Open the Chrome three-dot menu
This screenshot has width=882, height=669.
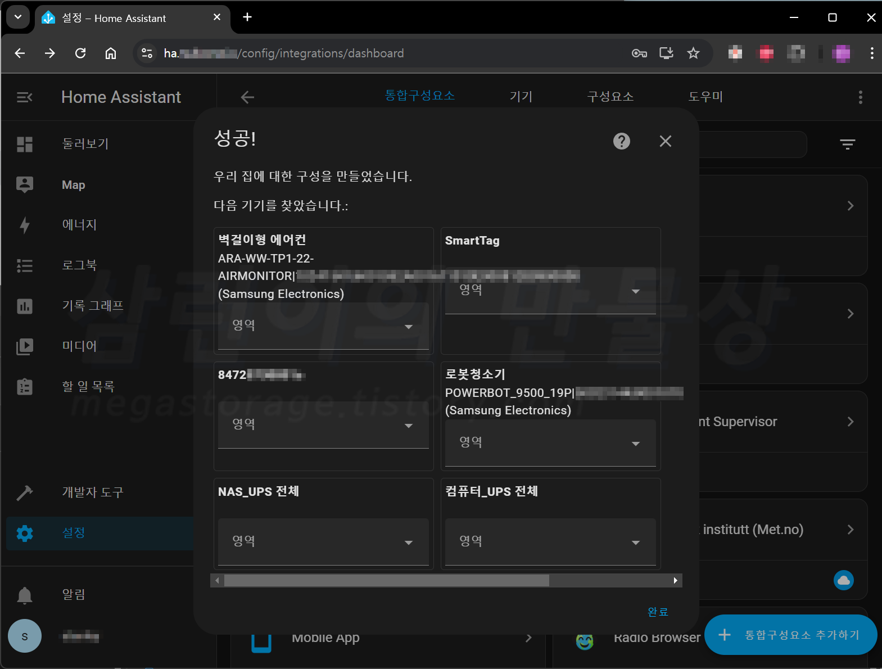pyautogui.click(x=872, y=53)
